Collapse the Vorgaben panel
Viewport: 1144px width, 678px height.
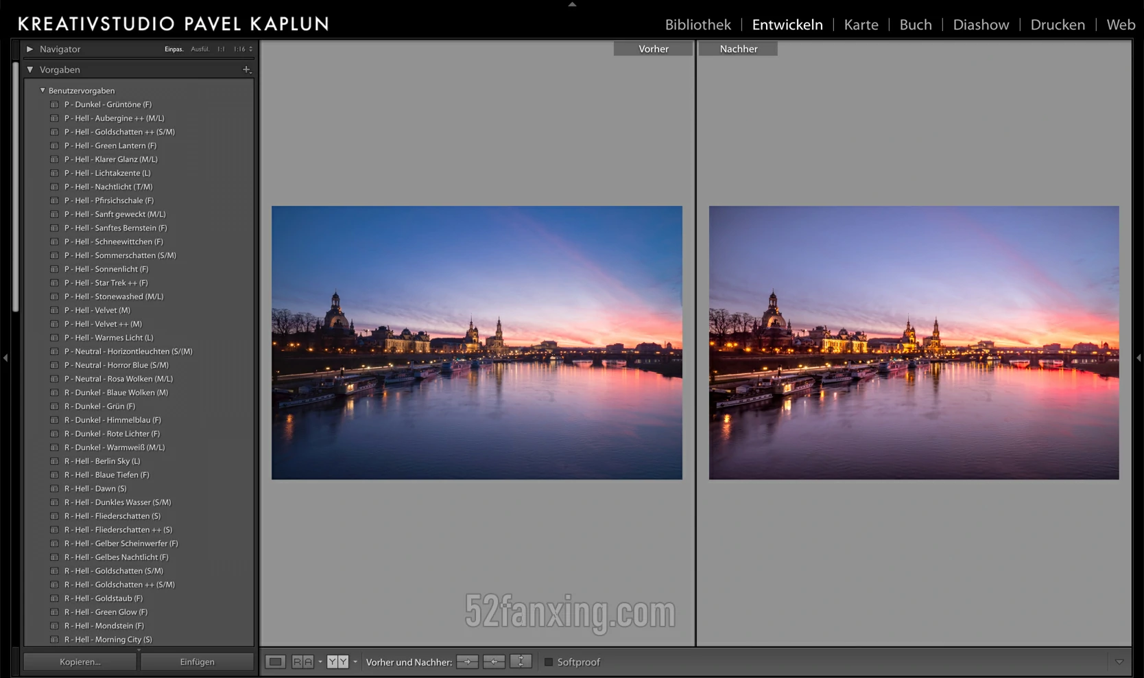[x=29, y=69]
